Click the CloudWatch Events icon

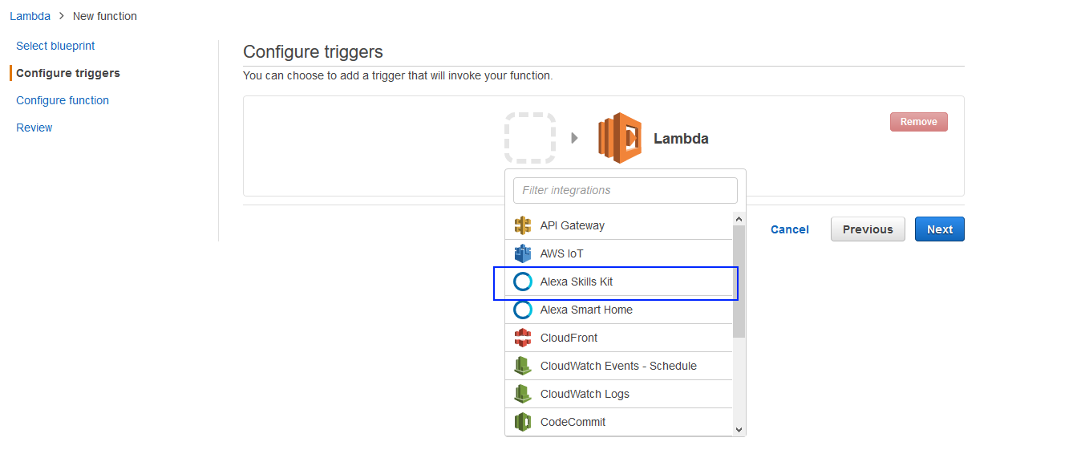click(523, 366)
